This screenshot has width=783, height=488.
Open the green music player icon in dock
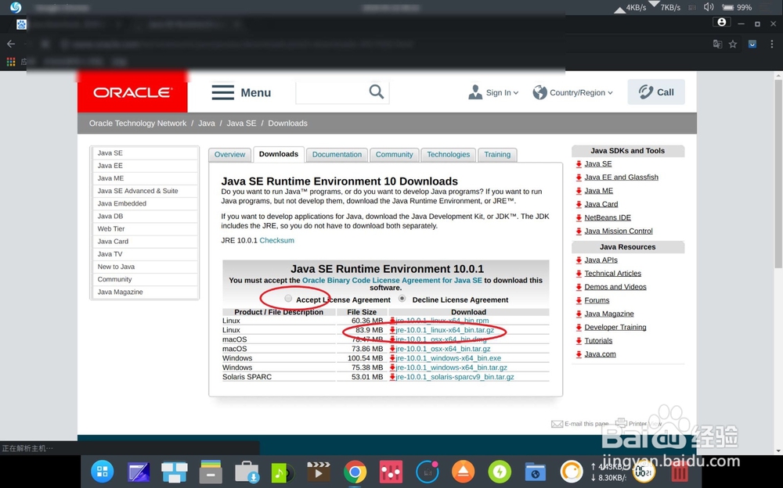pos(282,472)
